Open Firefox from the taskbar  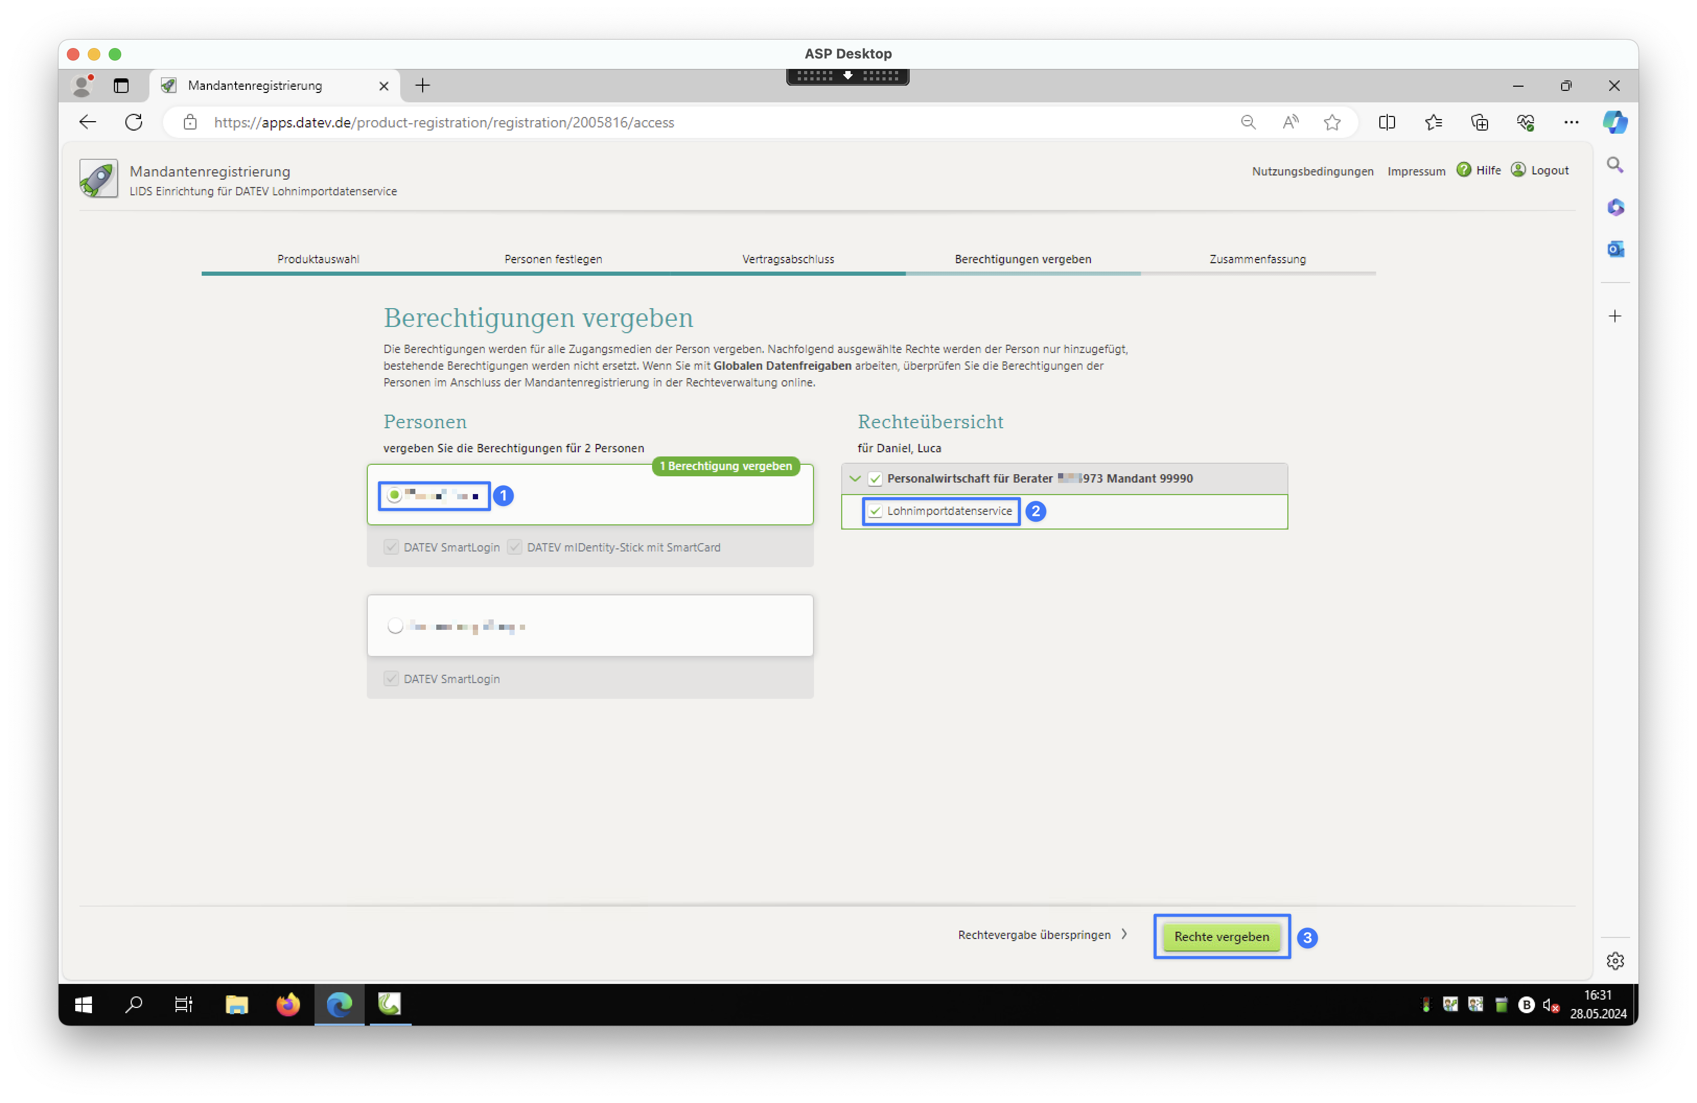288,1005
